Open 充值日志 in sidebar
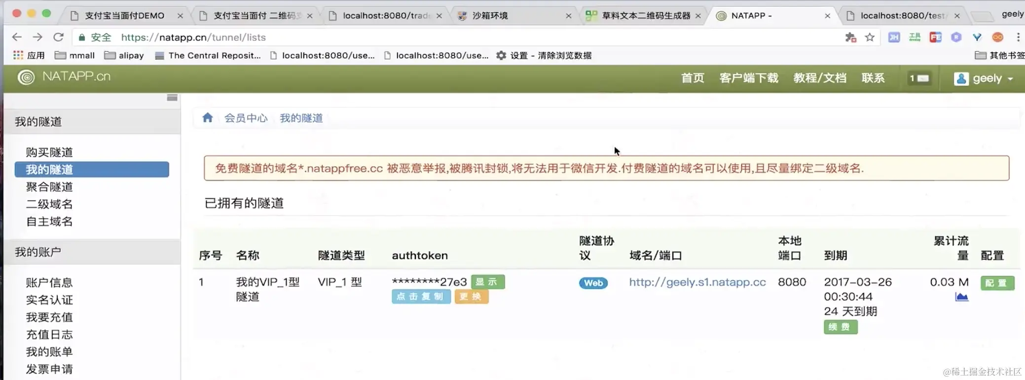Viewport: 1025px width, 380px height. click(x=49, y=334)
